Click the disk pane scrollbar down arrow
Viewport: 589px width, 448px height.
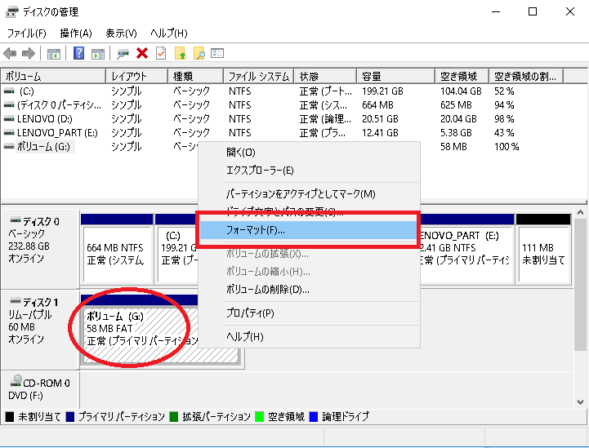(580, 401)
